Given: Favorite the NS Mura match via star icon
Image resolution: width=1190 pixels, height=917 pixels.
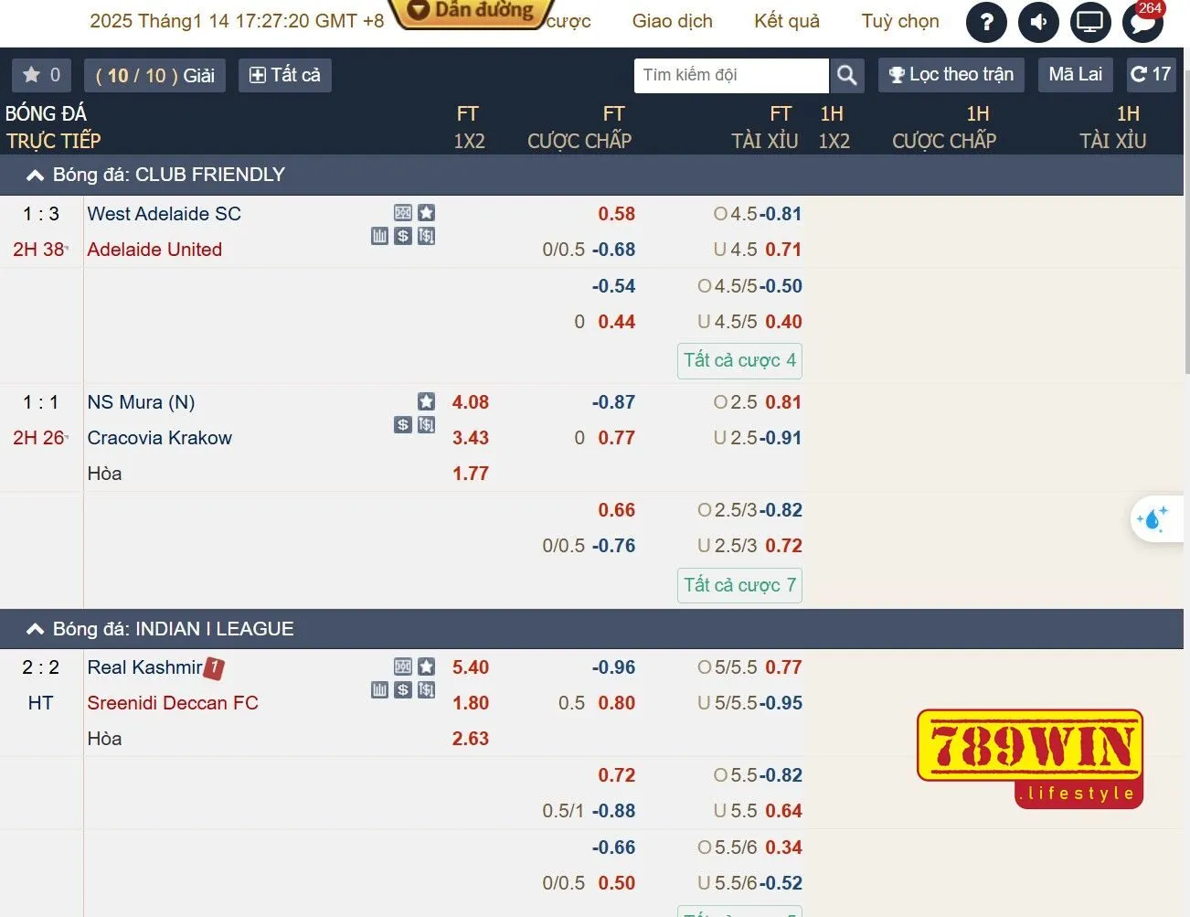Looking at the screenshot, I should coord(426,401).
